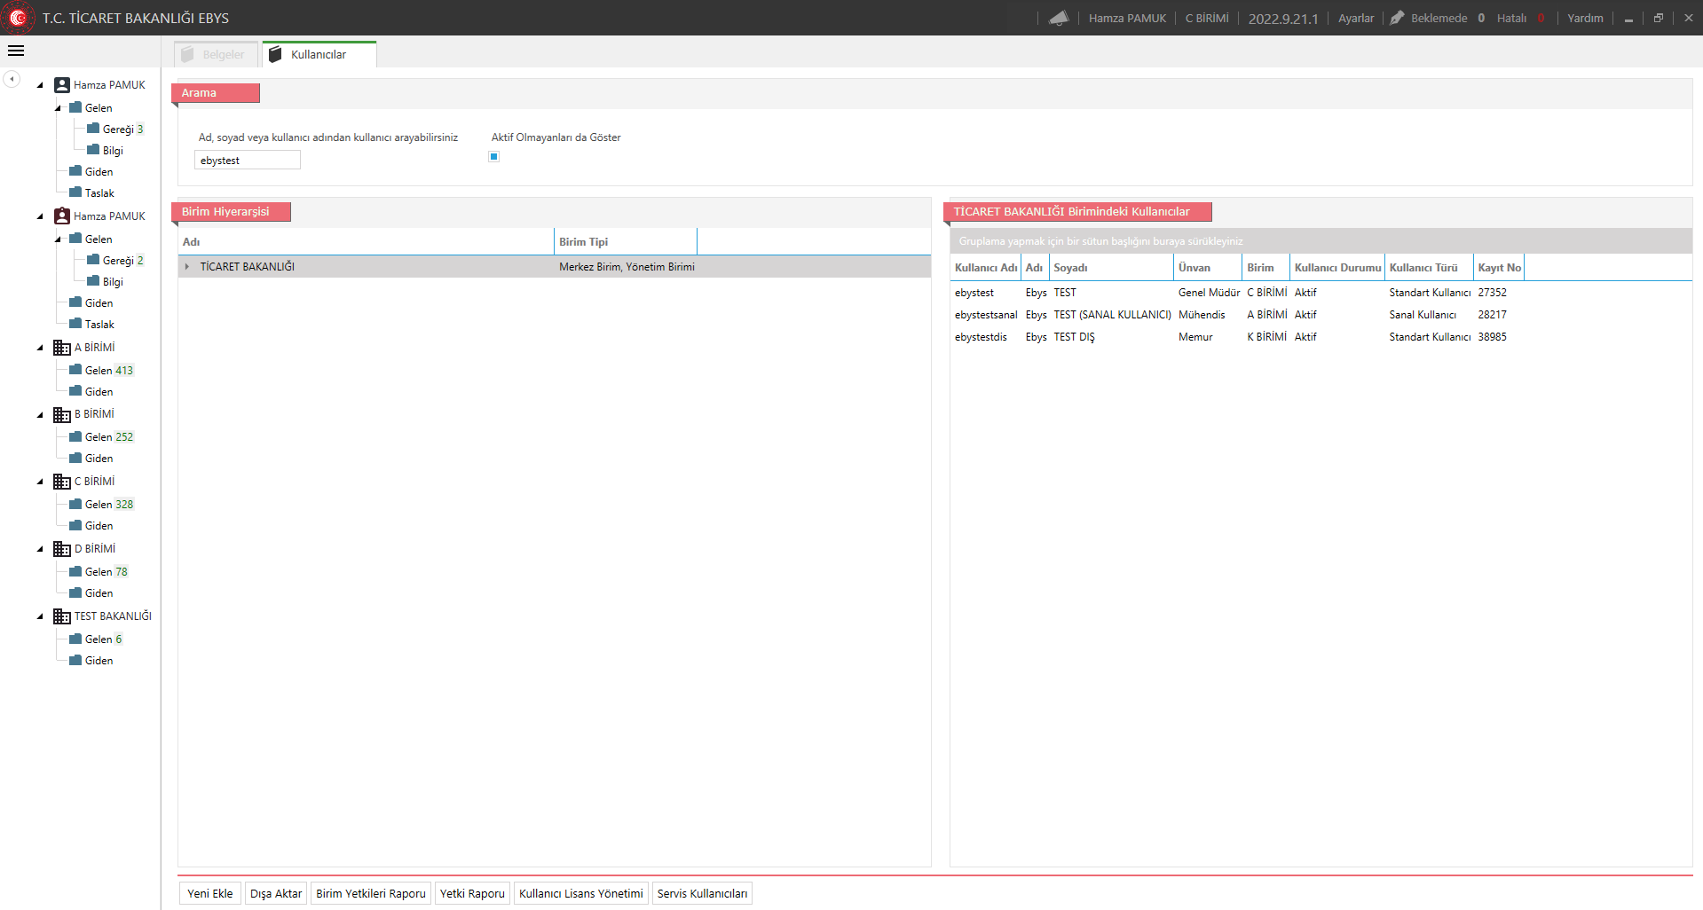Sort by Kullanıcı Durumu column header
1703x910 pixels.
pyautogui.click(x=1337, y=268)
